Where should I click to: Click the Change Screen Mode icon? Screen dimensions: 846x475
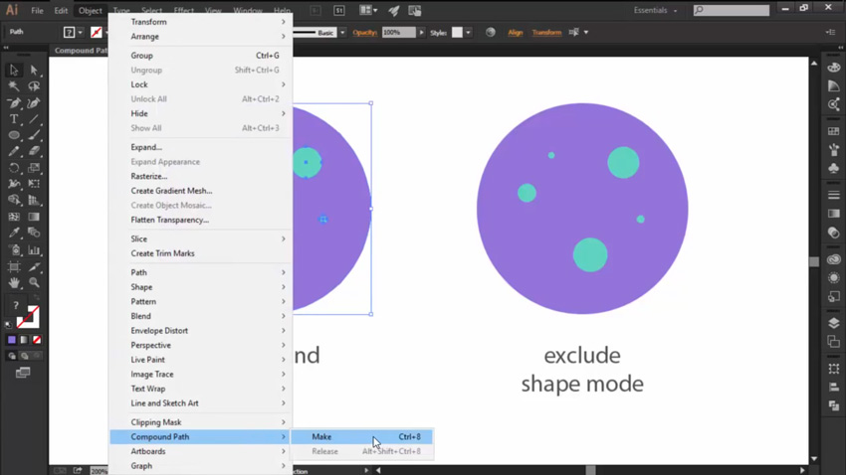pos(23,373)
